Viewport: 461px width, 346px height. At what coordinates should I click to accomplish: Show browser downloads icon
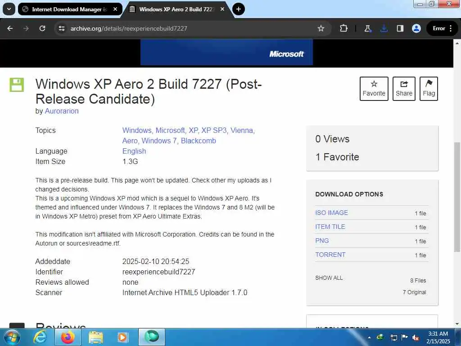click(384, 28)
